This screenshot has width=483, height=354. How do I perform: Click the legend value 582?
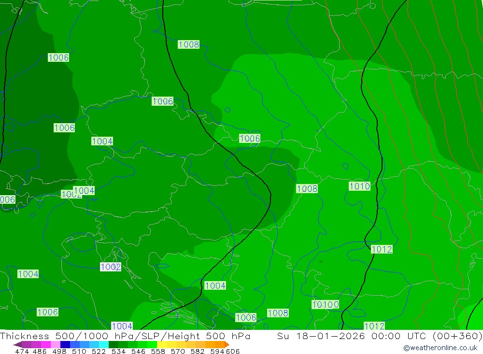tap(198, 351)
